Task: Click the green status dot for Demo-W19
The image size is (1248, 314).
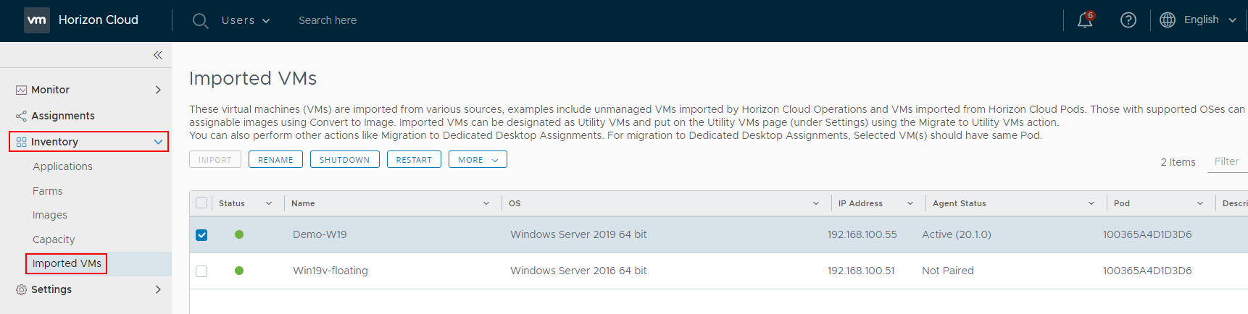Action: tap(239, 234)
